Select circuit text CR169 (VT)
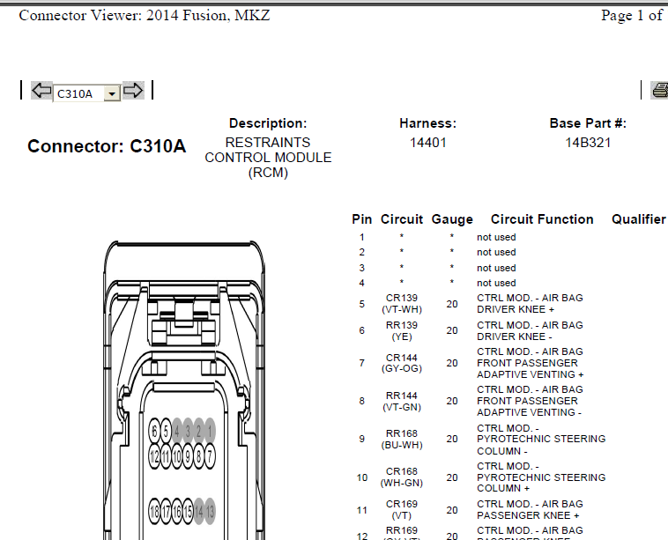This screenshot has height=540, width=668. click(x=402, y=510)
